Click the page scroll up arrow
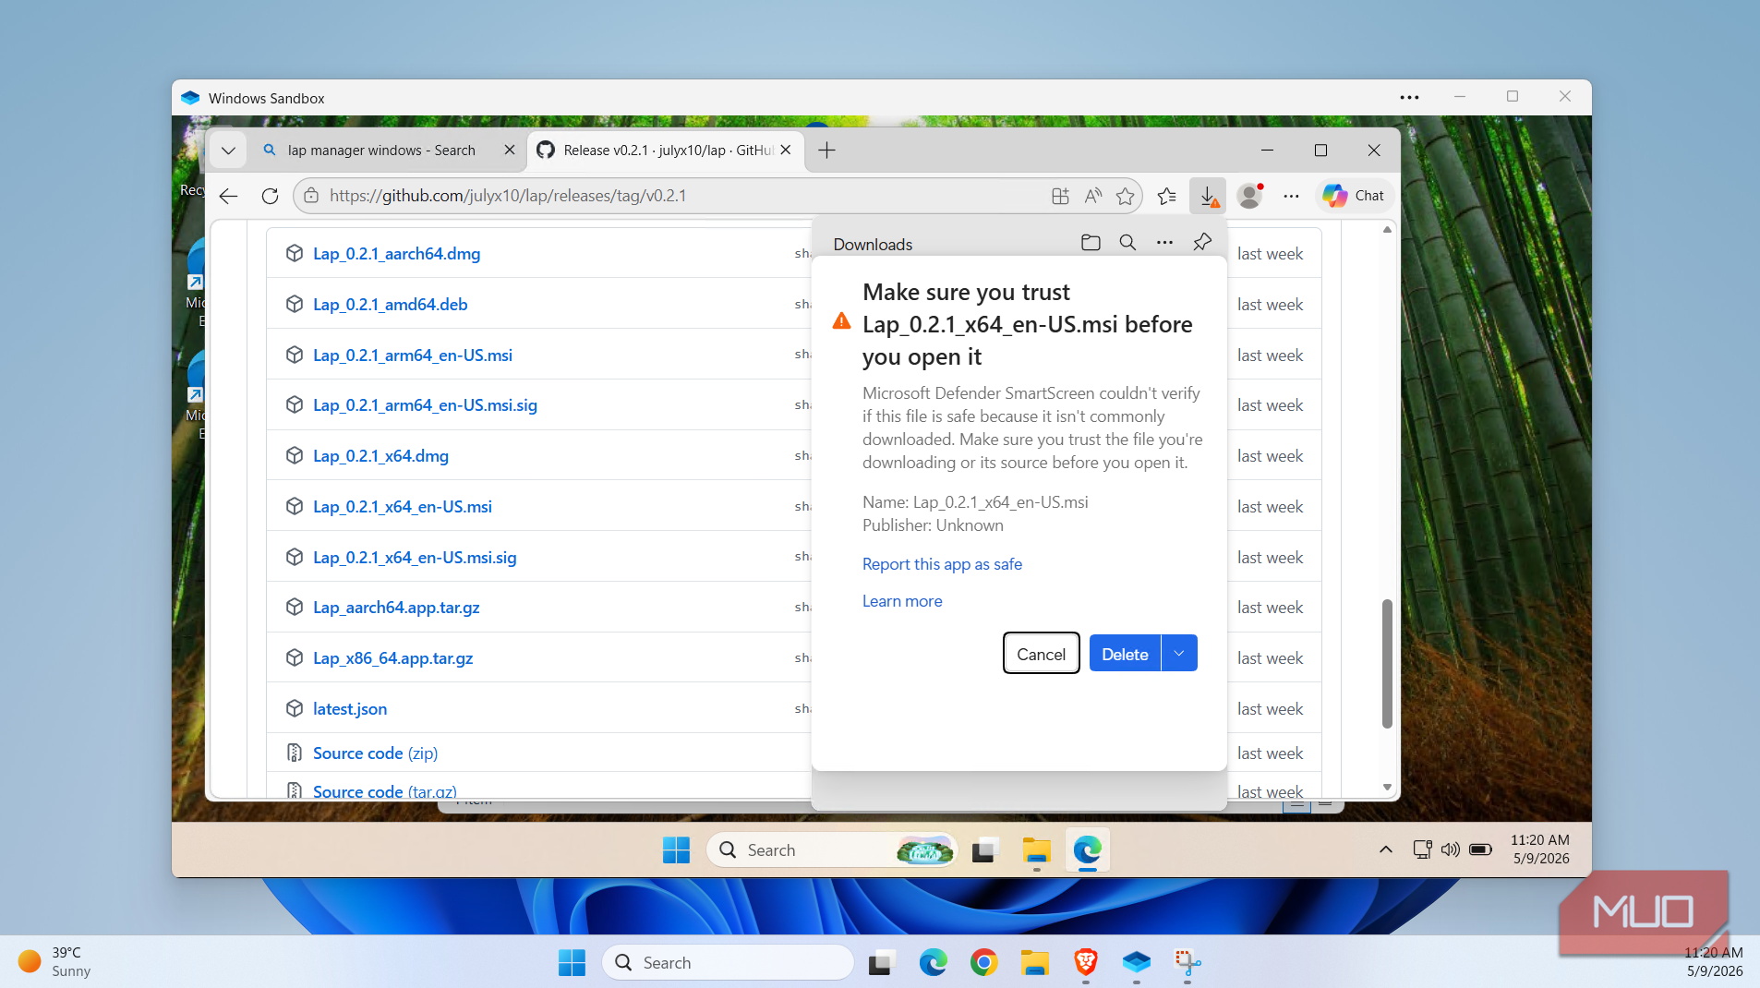Image resolution: width=1760 pixels, height=988 pixels. [x=1387, y=230]
